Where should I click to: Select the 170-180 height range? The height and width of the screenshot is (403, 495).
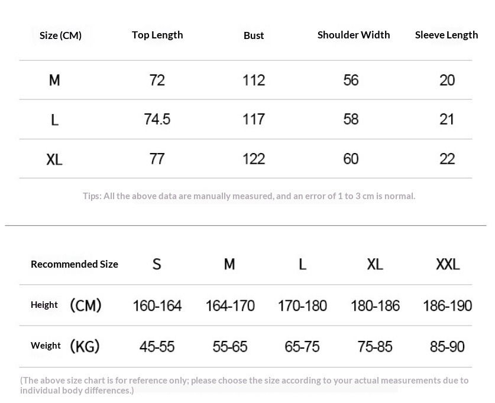pyautogui.click(x=302, y=305)
